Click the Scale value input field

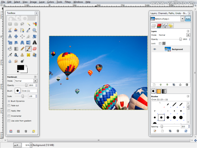click(x=32, y=96)
